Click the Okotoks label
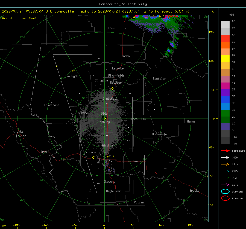This screenshot has width=246, height=229. pos(109,182)
